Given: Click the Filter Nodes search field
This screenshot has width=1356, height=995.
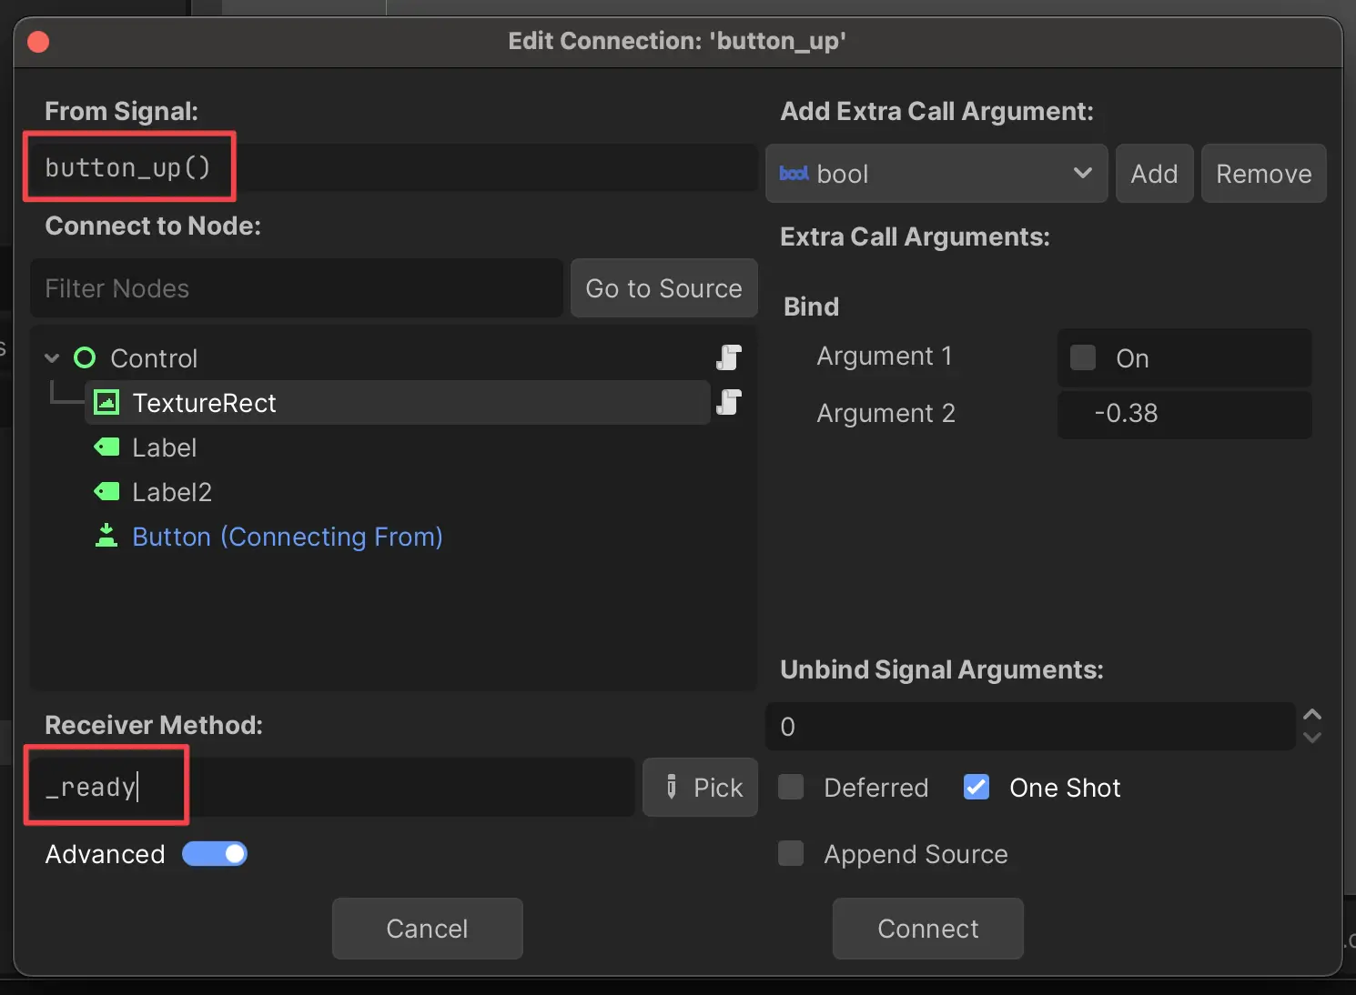Looking at the screenshot, I should click(x=296, y=288).
